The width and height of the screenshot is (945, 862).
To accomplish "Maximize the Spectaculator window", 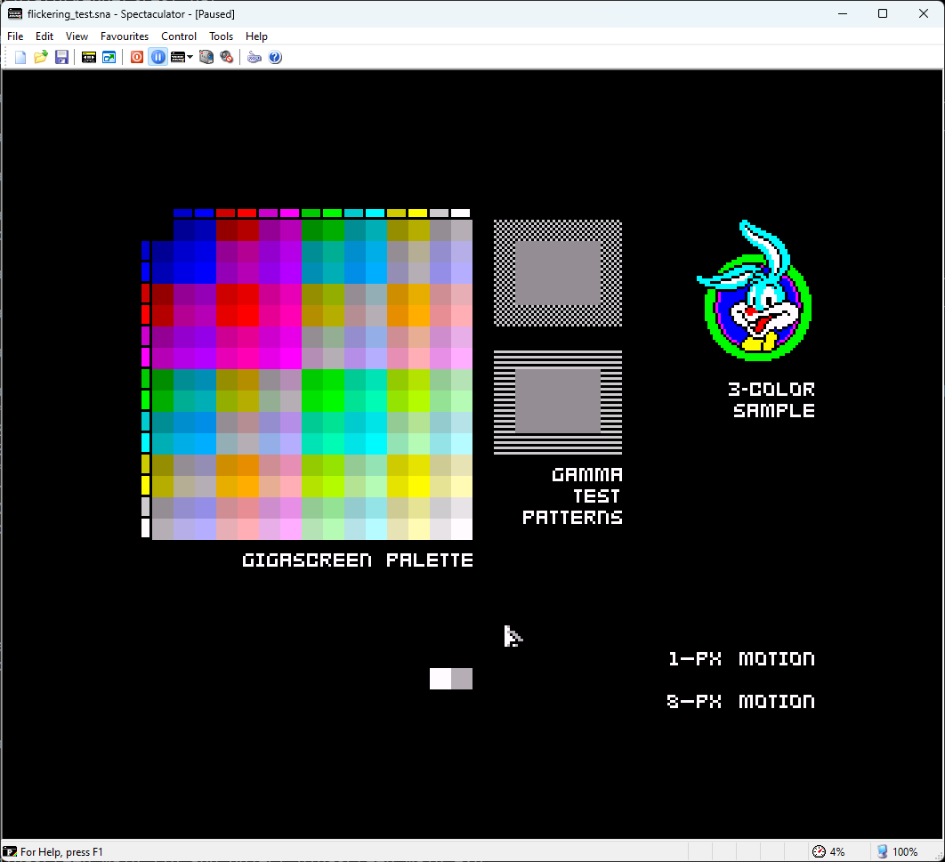I will (883, 13).
